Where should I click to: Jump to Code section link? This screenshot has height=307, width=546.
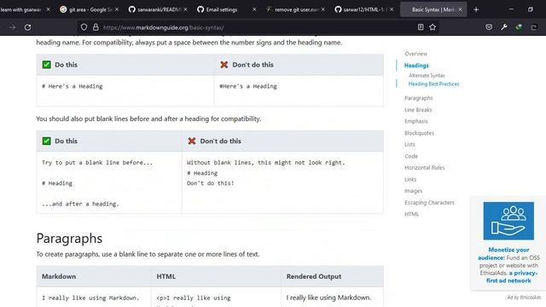click(x=411, y=156)
